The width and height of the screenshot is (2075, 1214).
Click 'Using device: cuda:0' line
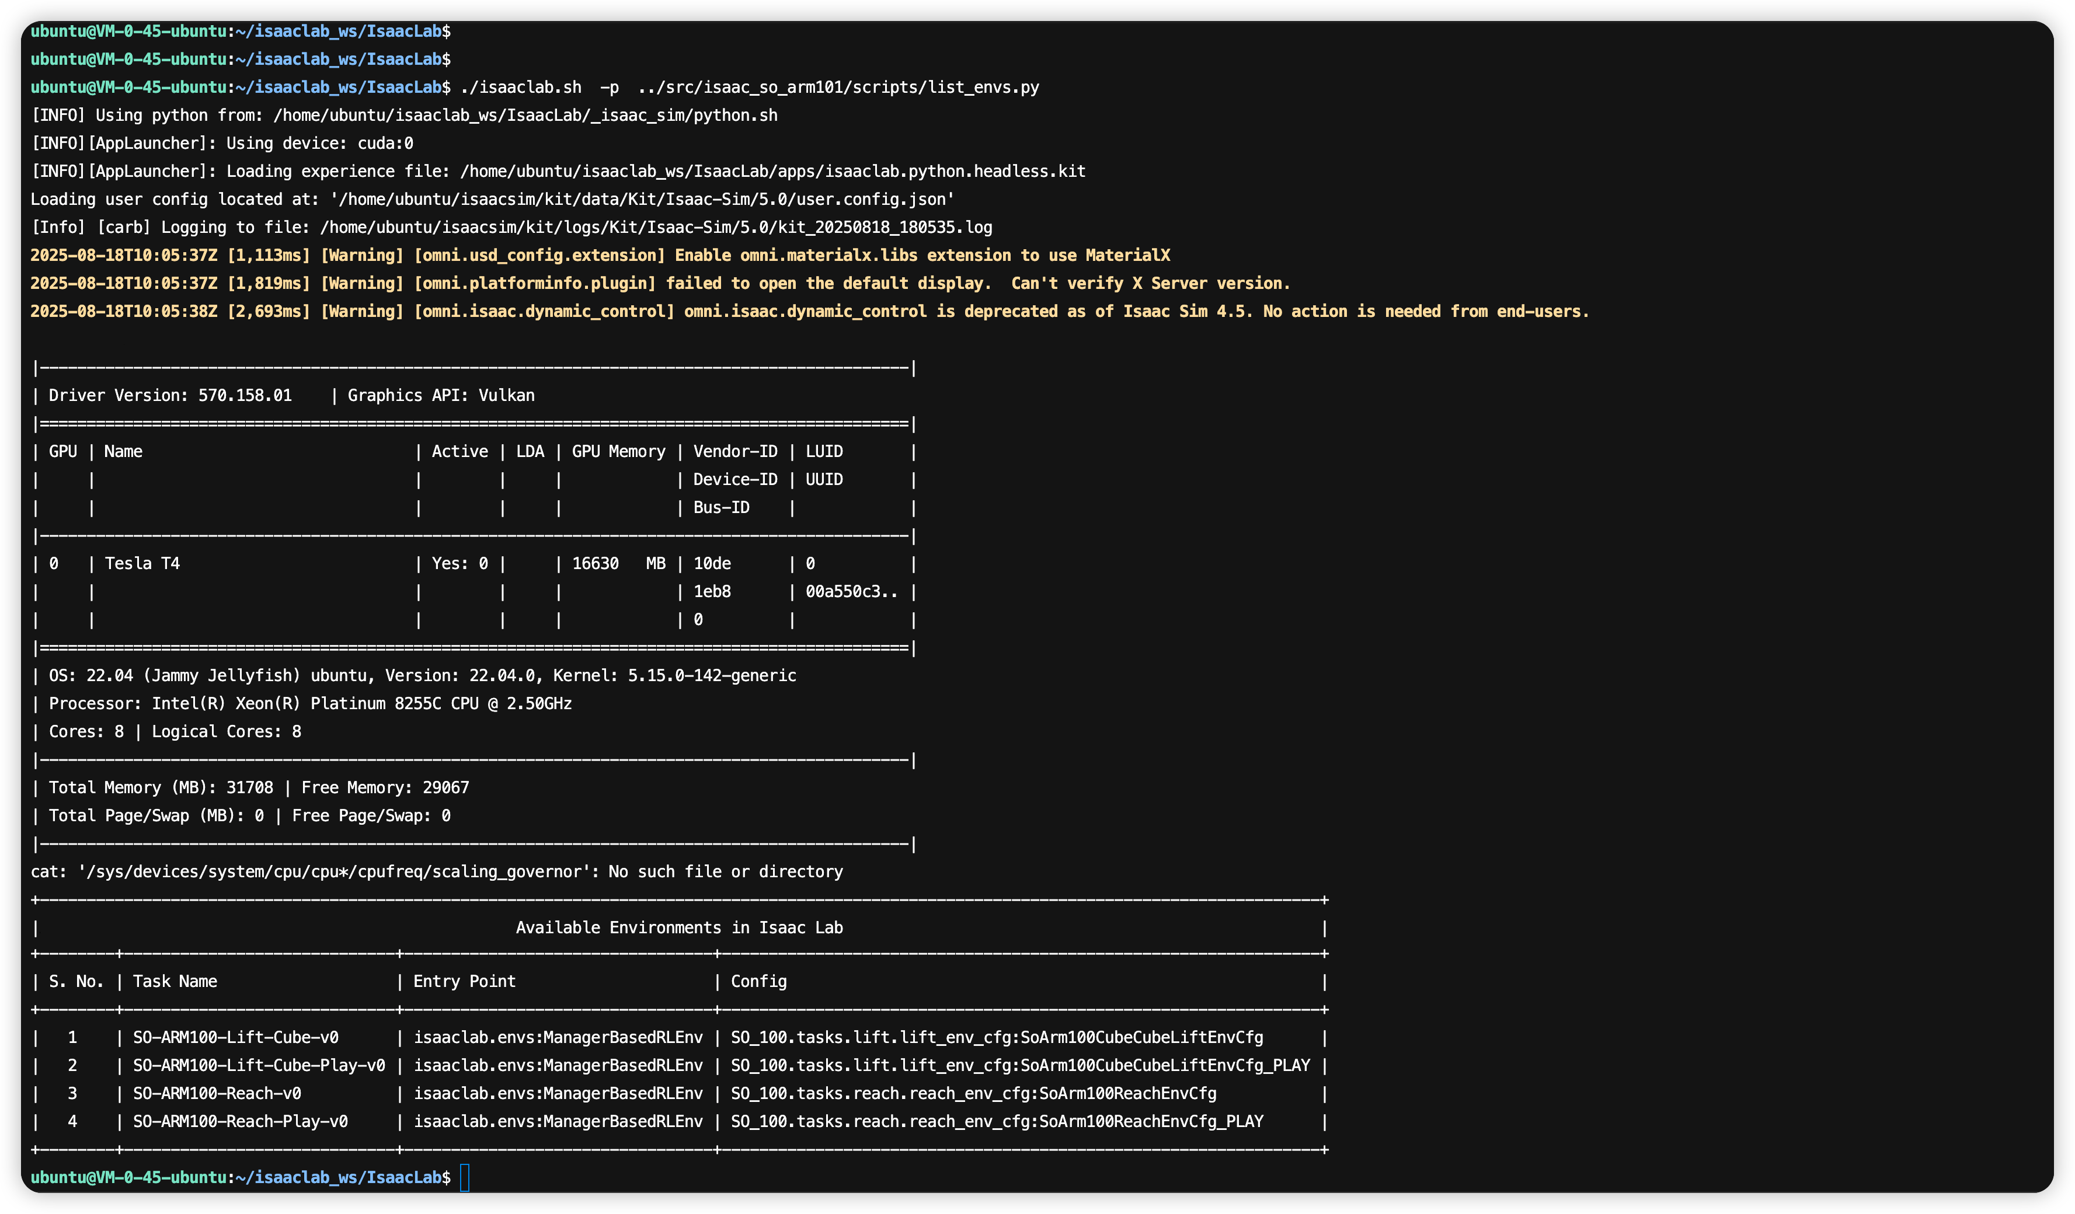[319, 143]
